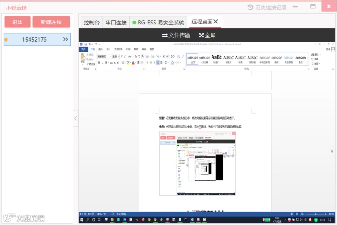Screen dimensions: 337x225
Task: Click the shading paint bucket icon
Action: pos(172,63)
